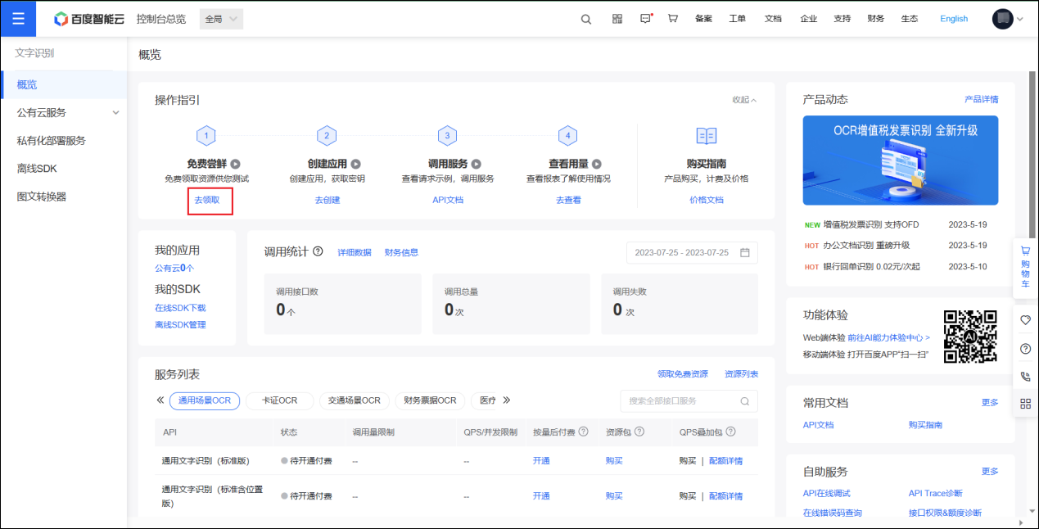Open the shopping cart icon in top navigation
This screenshot has height=529, width=1039.
click(x=672, y=18)
